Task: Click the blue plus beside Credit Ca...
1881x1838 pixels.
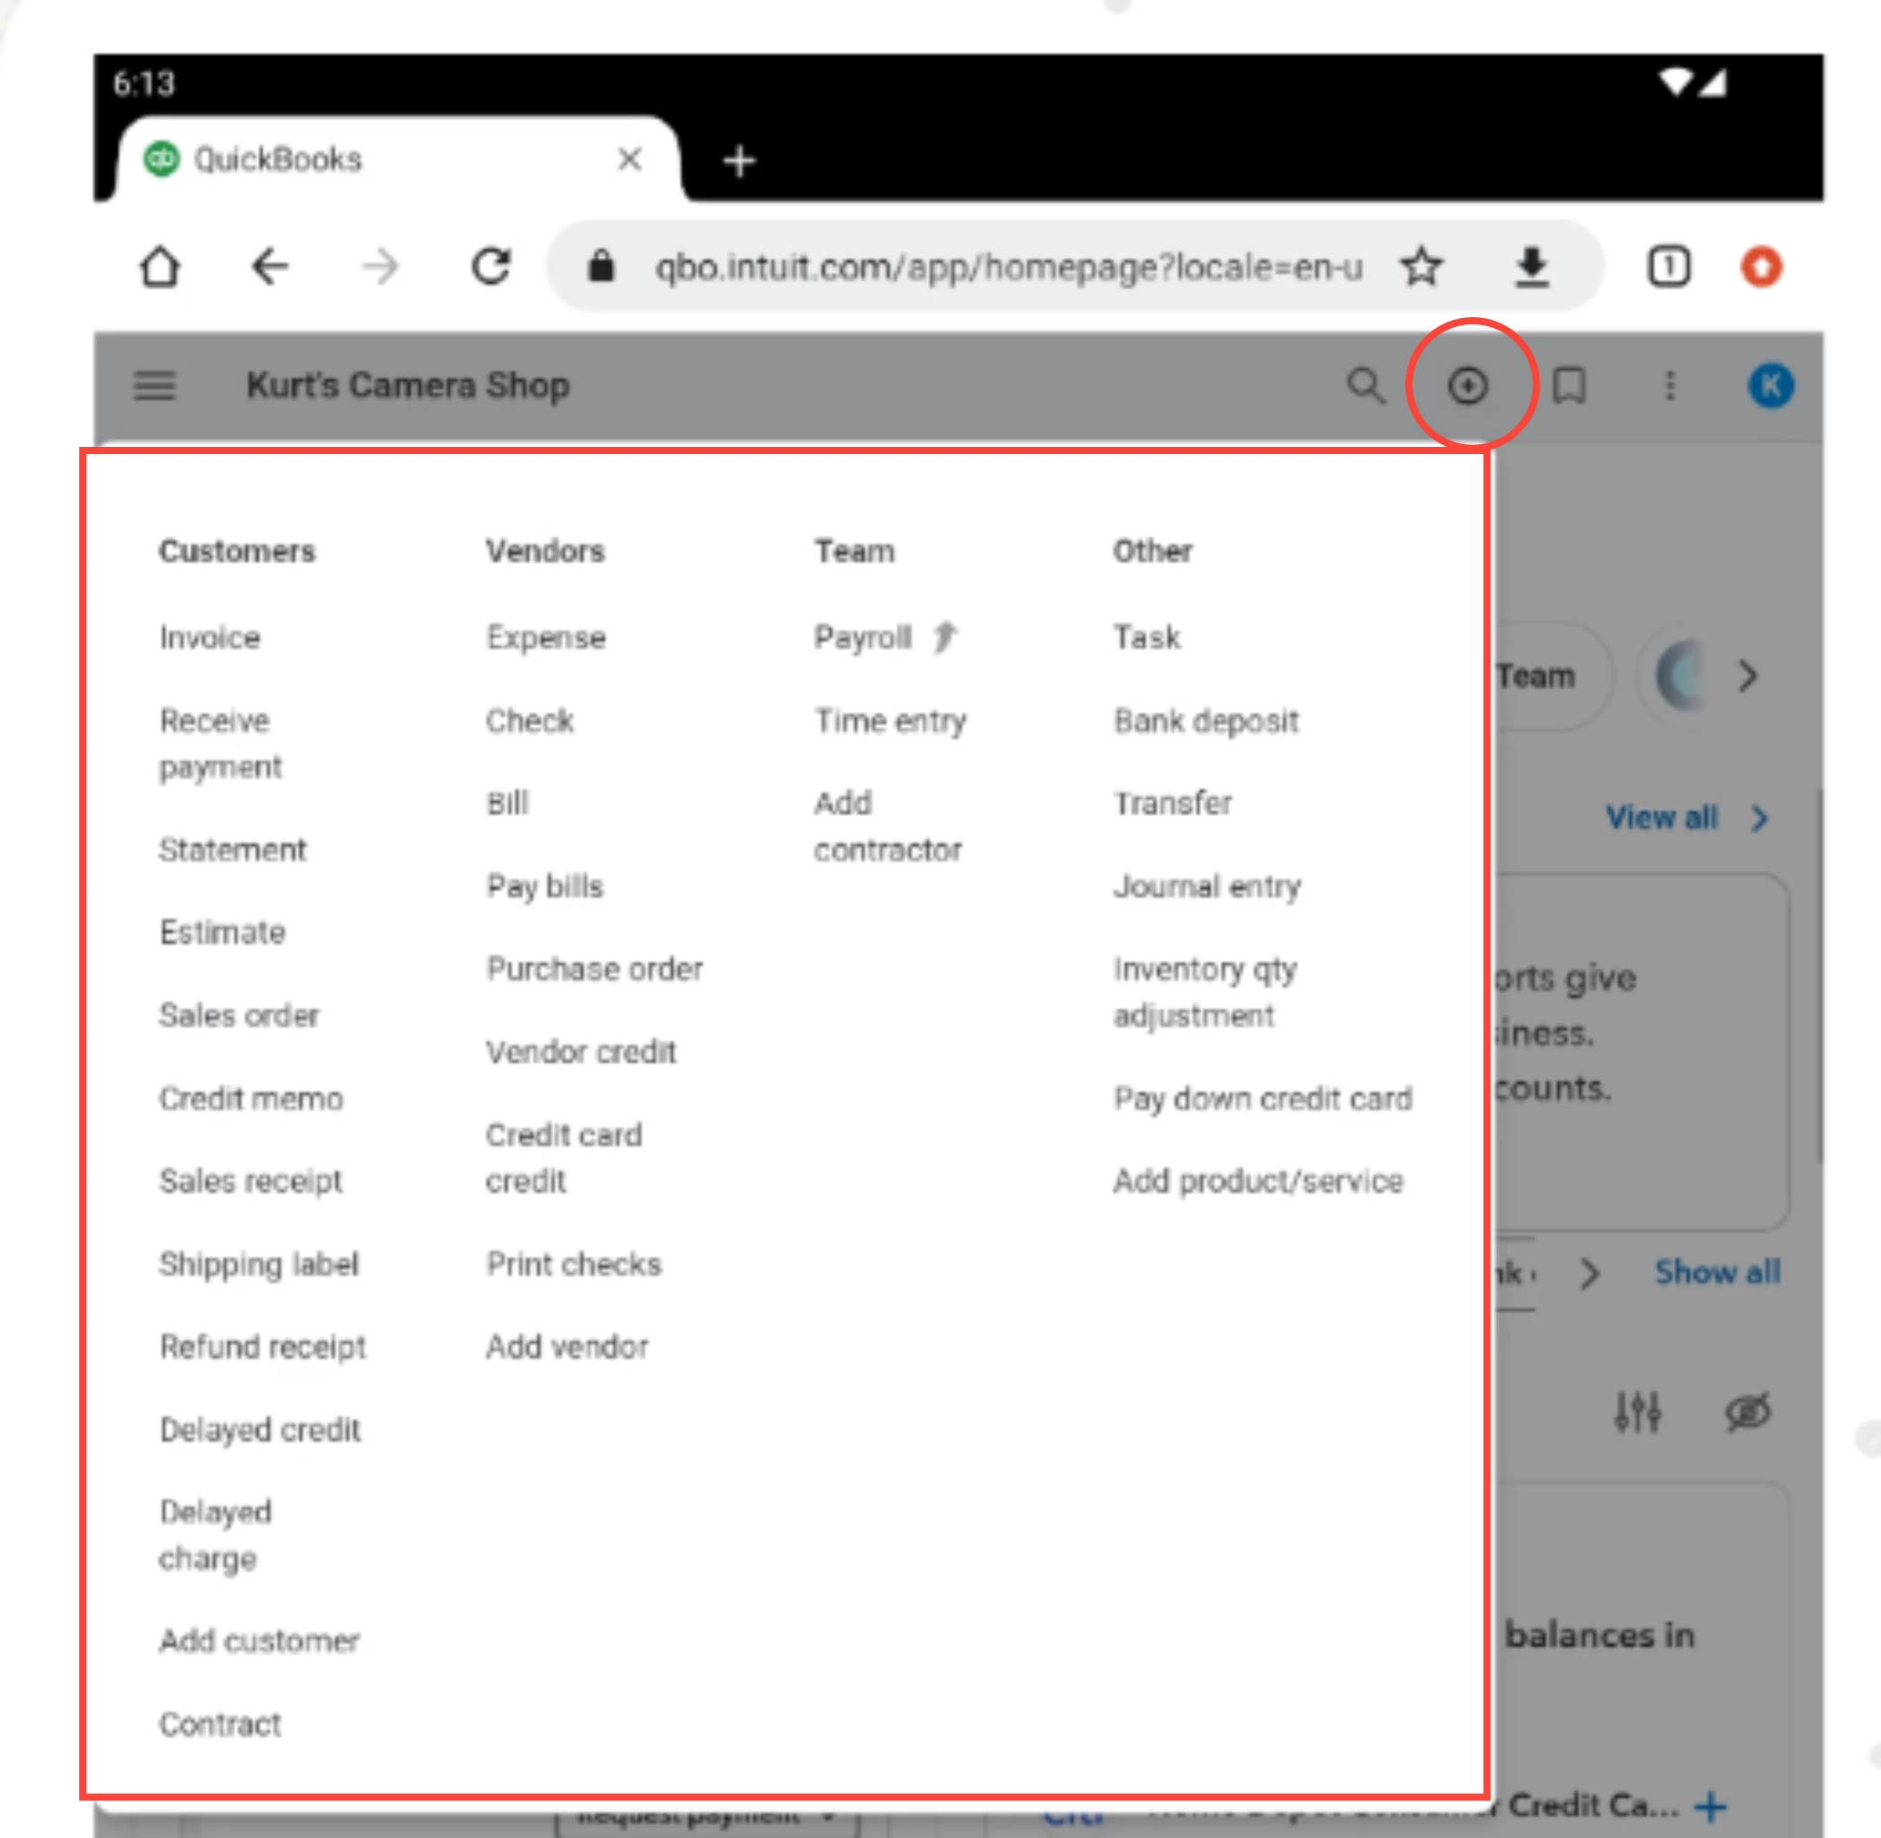Action: pos(1711,1806)
